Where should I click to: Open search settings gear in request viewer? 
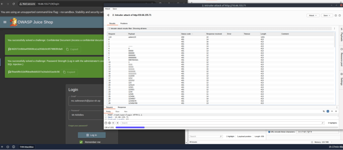click(x=110, y=123)
